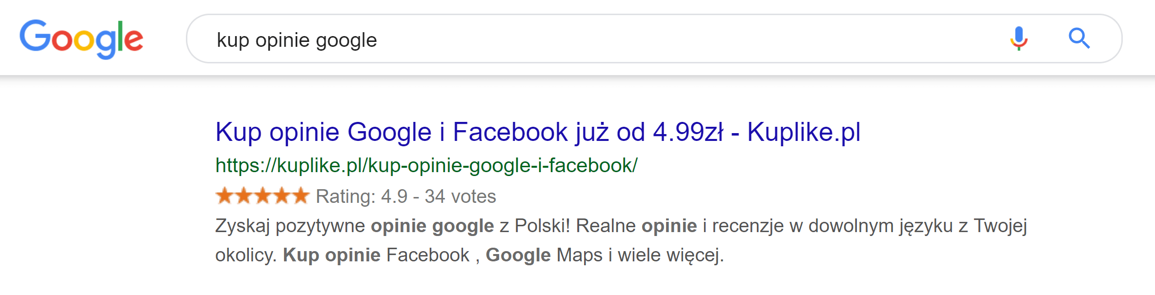The height and width of the screenshot is (295, 1155).
Task: Click the red letter e in the Google logo
Action: click(x=134, y=40)
